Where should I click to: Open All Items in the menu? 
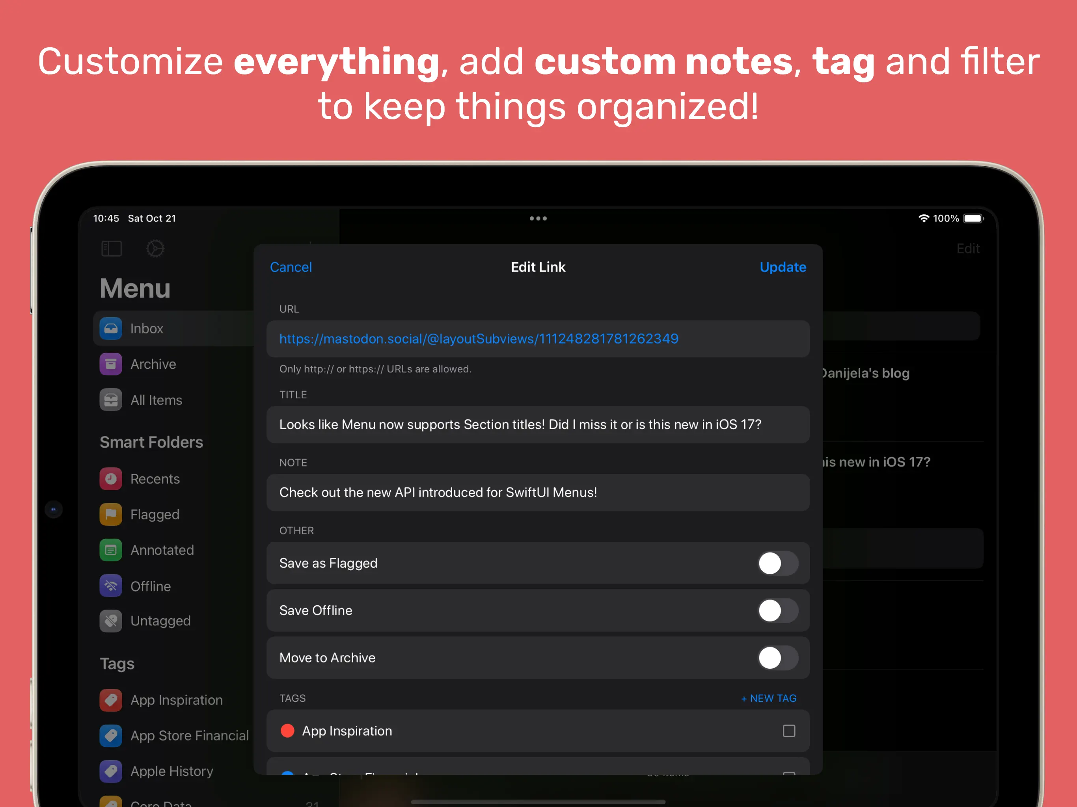click(x=156, y=400)
